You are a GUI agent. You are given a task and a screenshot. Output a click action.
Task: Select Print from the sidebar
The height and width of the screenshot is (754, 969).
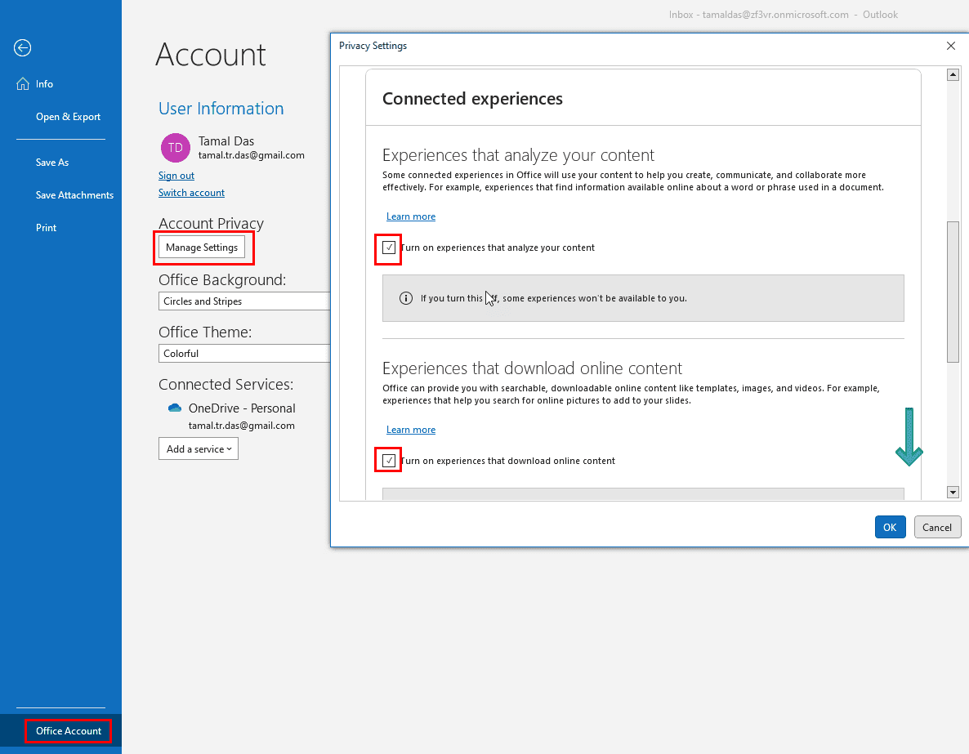click(46, 227)
